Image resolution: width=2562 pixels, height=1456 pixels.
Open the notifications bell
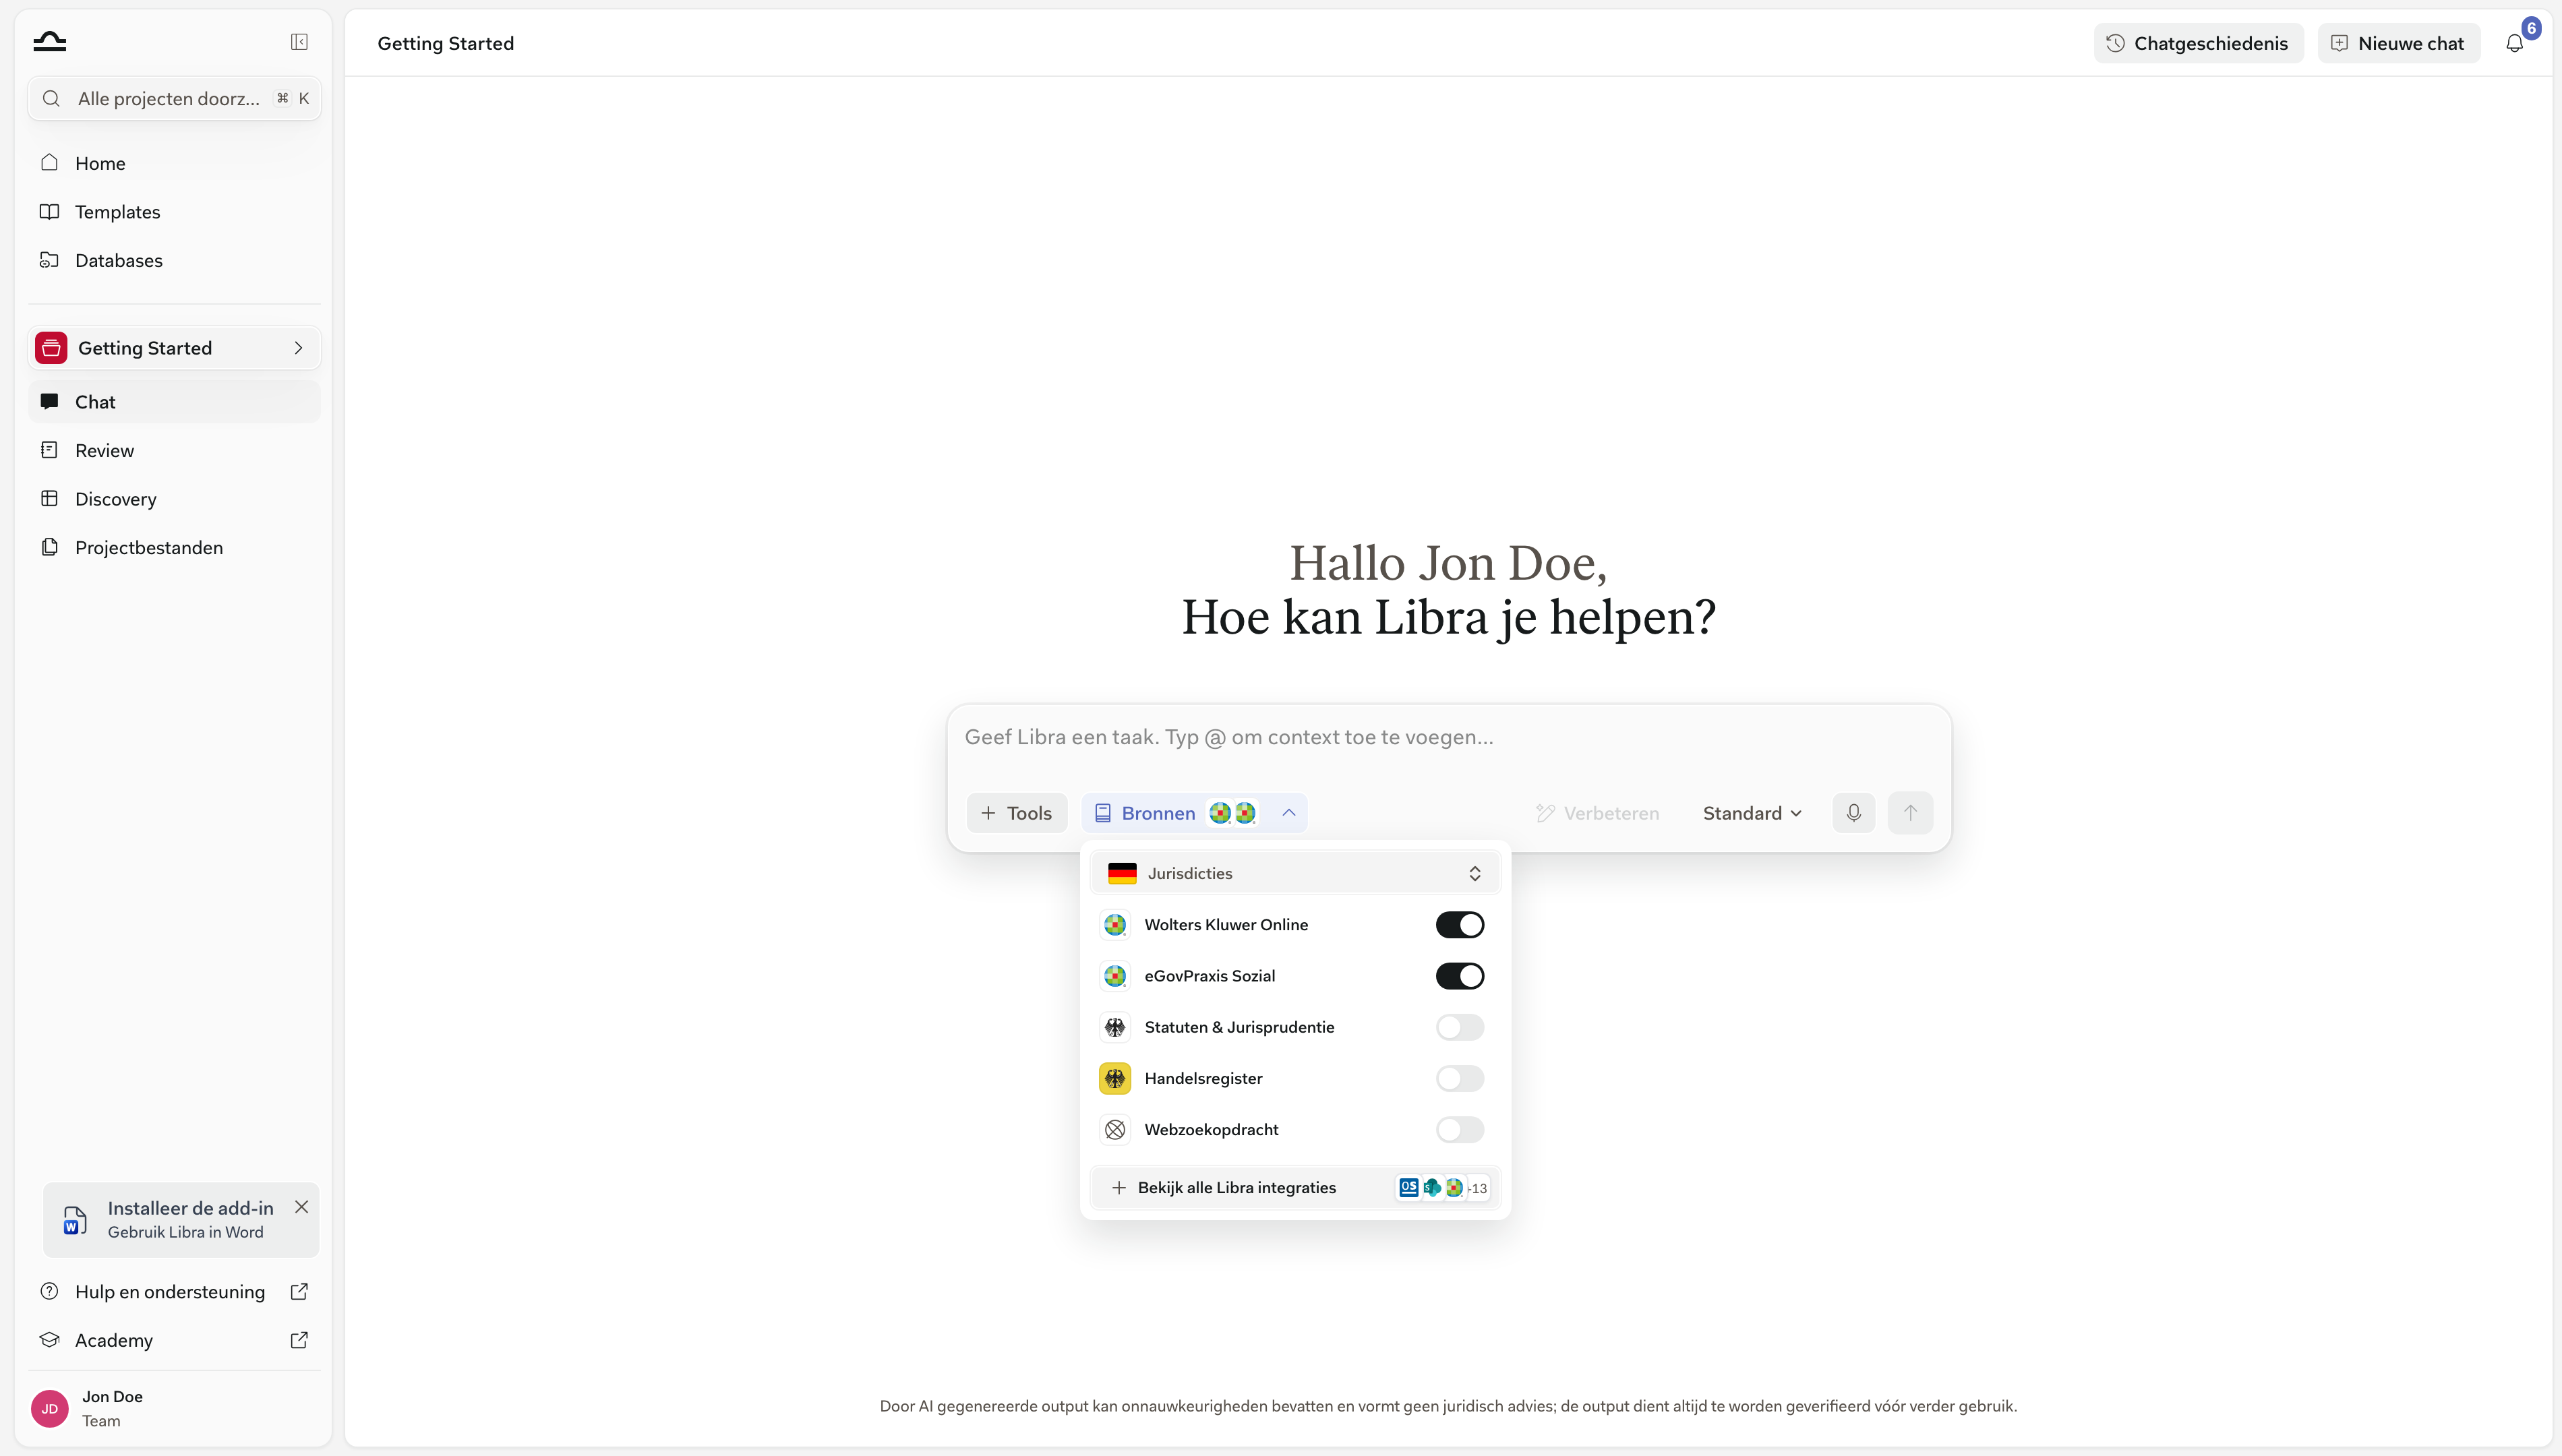point(2514,43)
